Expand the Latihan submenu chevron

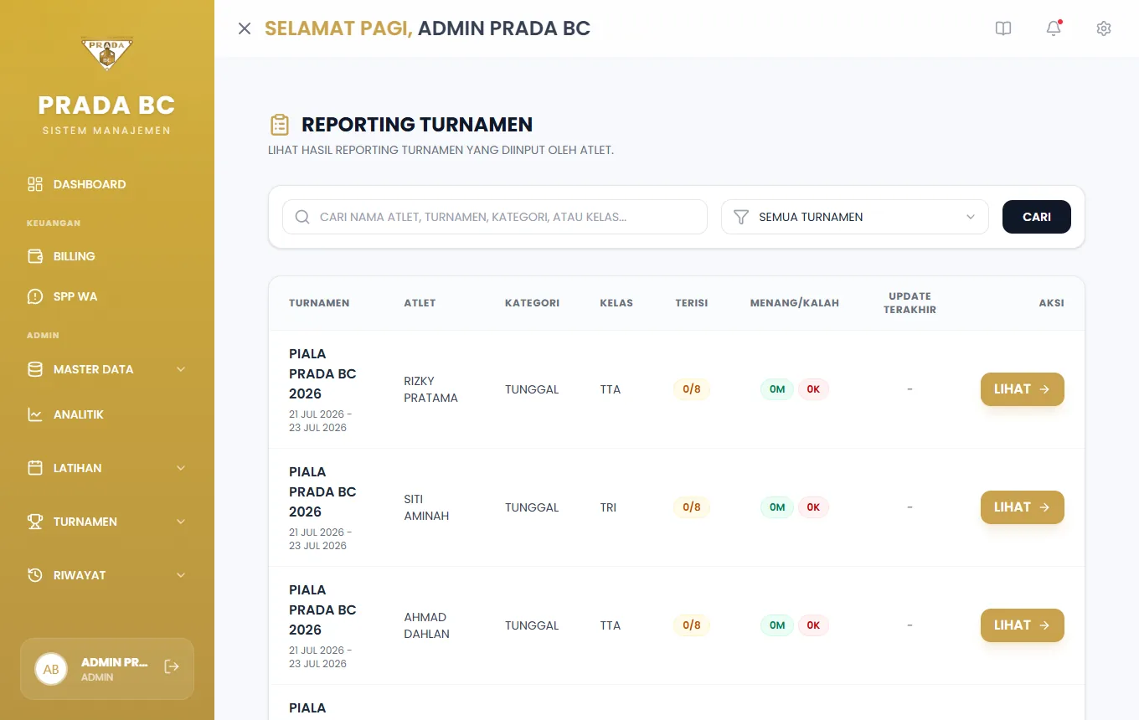point(181,468)
